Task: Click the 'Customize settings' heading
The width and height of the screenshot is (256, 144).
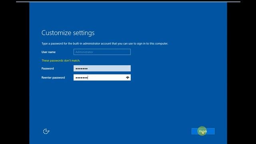Action: [x=68, y=33]
